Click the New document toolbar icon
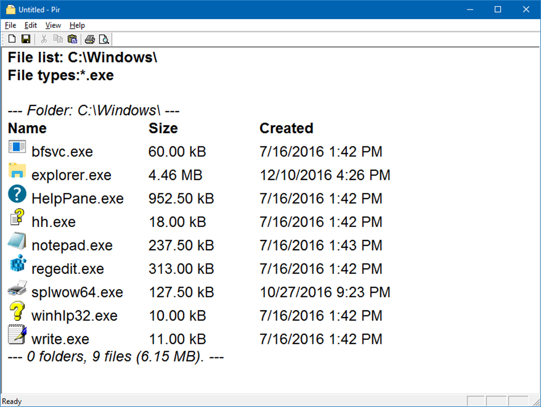This screenshot has width=541, height=407. (12, 39)
